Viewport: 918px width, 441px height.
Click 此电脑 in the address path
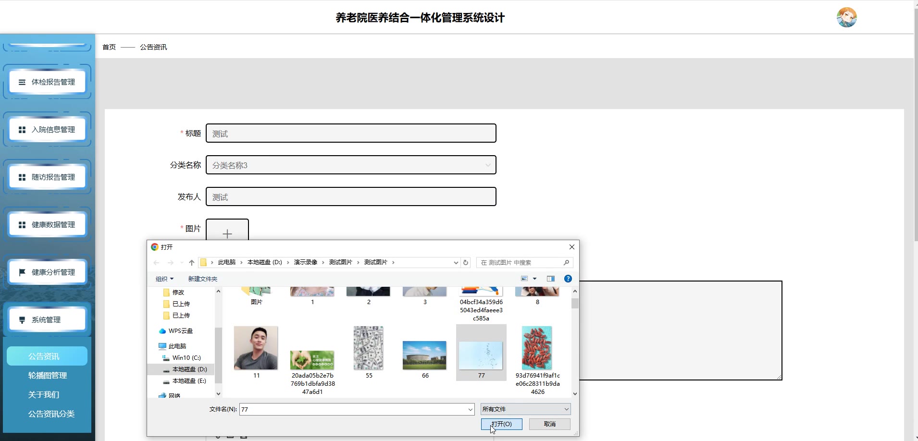tap(227, 262)
